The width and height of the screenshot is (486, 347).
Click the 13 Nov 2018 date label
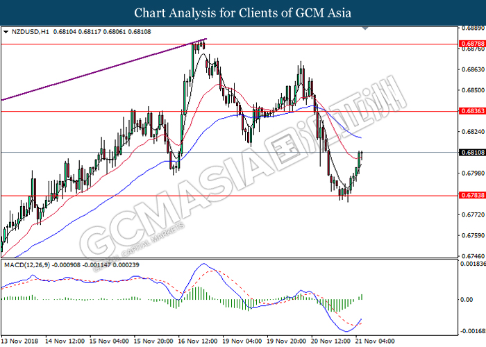pyautogui.click(x=20, y=341)
